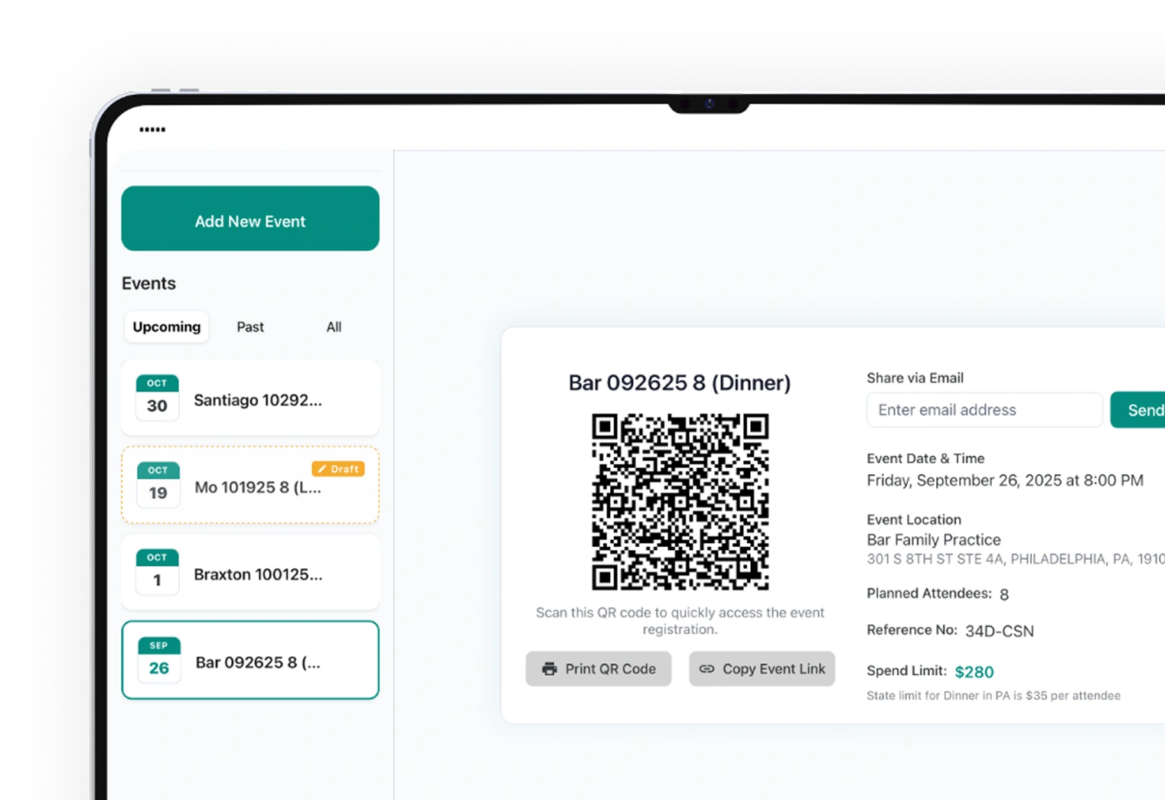Switch to the Past events tab

[x=250, y=327]
